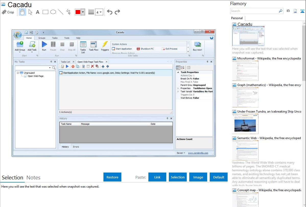Click the blue help icon in Cacadu
The height and width of the screenshot is (207, 306).
tap(211, 38)
